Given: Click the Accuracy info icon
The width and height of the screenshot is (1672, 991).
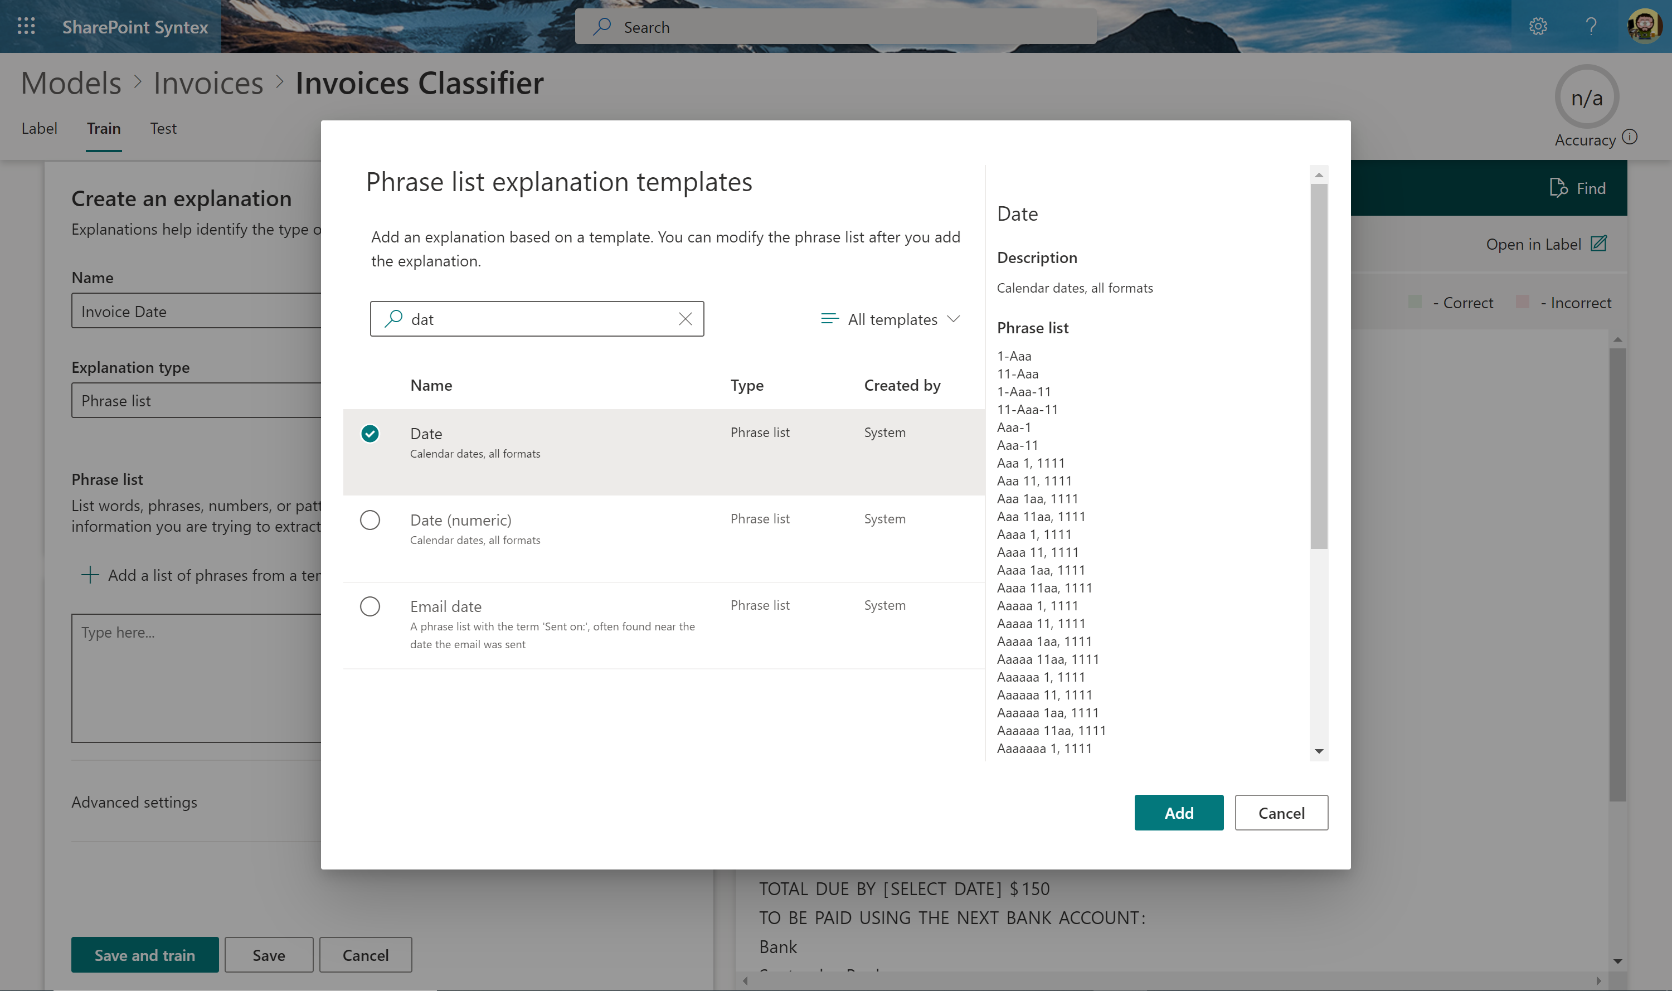Looking at the screenshot, I should [1630, 138].
